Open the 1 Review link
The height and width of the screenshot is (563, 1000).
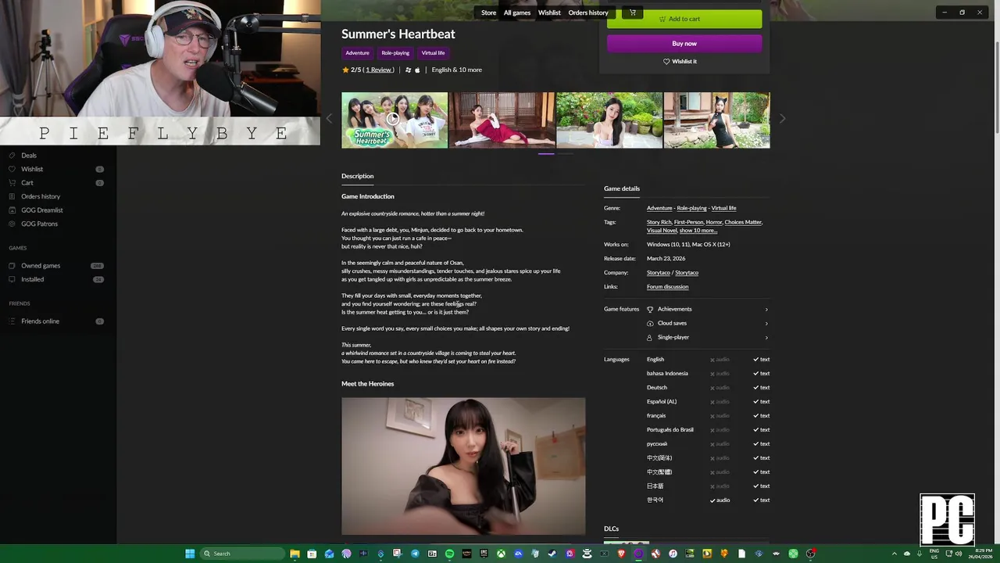pyautogui.click(x=380, y=70)
